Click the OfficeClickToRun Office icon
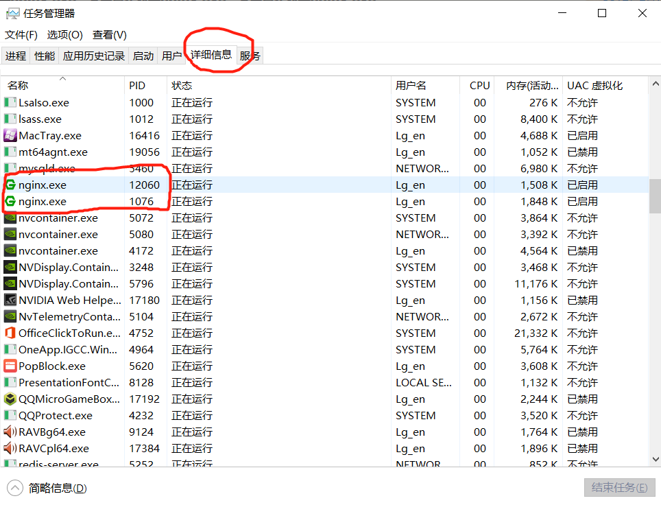 [x=10, y=333]
